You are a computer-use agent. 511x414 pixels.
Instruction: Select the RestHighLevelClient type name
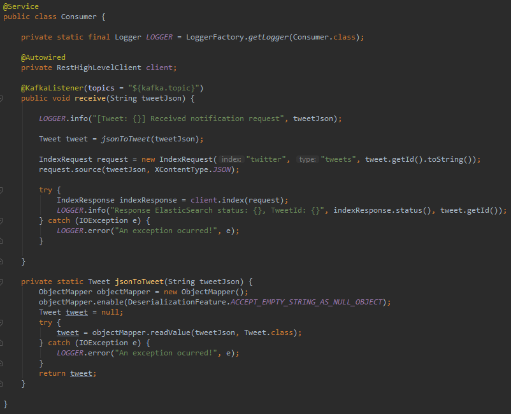pyautogui.click(x=99, y=68)
